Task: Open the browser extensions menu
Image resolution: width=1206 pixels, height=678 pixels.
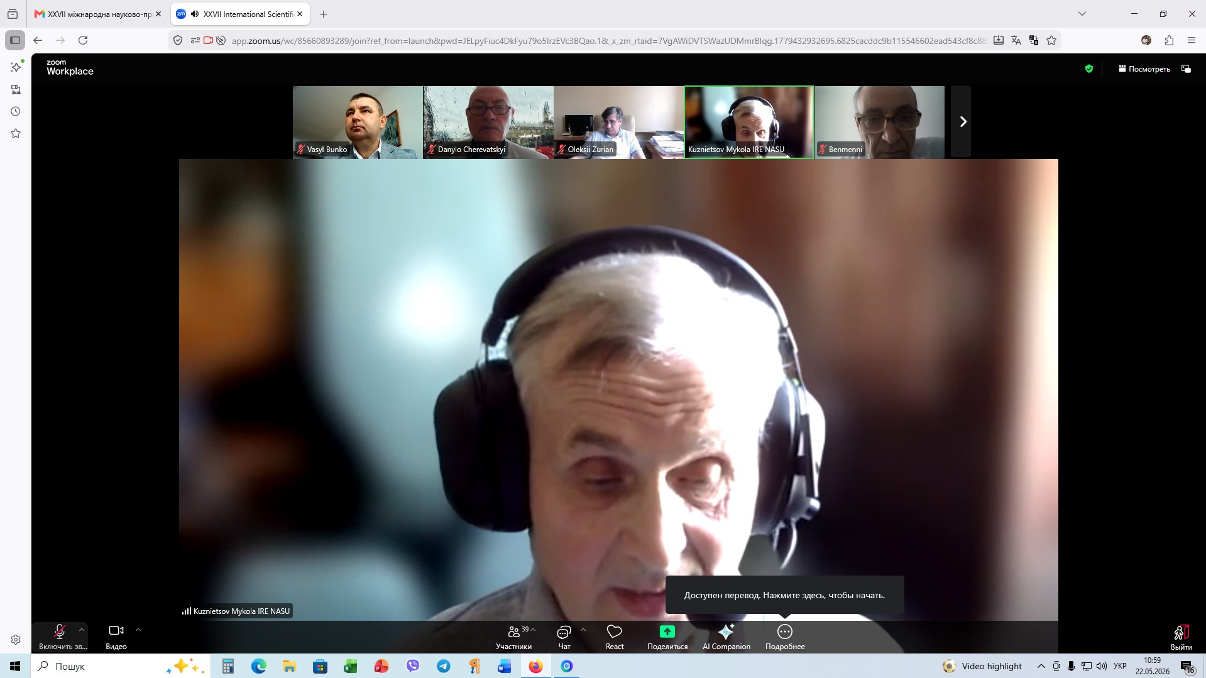Action: [x=1169, y=40]
